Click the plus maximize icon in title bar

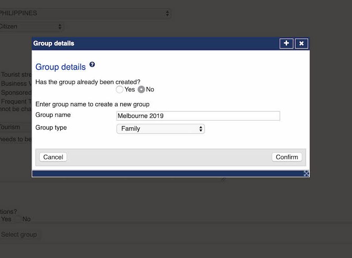(286, 43)
